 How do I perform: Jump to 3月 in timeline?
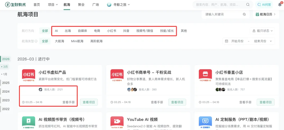pos(5,67)
